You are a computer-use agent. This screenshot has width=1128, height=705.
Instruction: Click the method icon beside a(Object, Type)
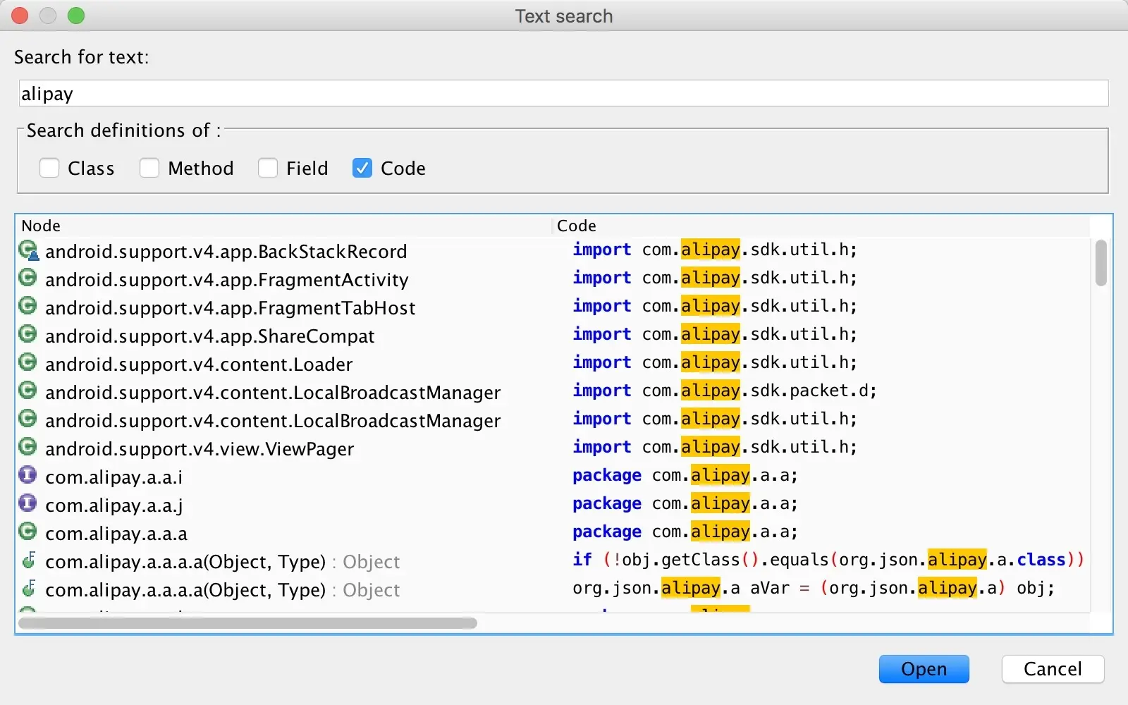click(28, 560)
